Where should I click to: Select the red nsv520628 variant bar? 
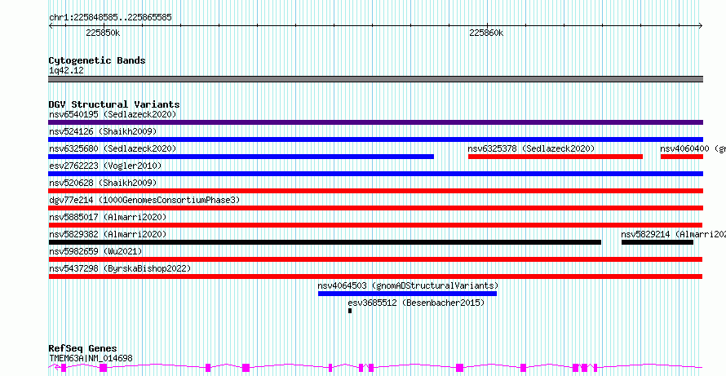click(375, 191)
